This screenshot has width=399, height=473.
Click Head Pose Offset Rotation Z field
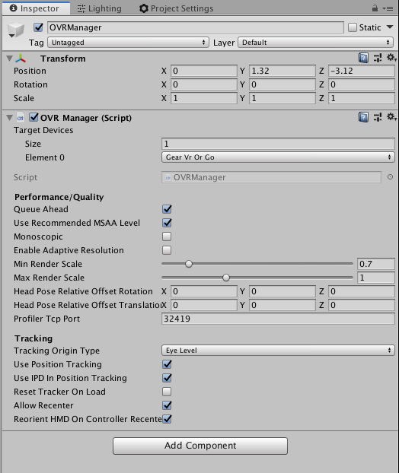[362, 291]
